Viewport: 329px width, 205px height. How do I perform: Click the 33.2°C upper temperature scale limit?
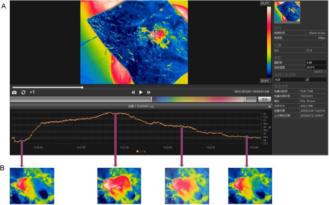click(265, 3)
